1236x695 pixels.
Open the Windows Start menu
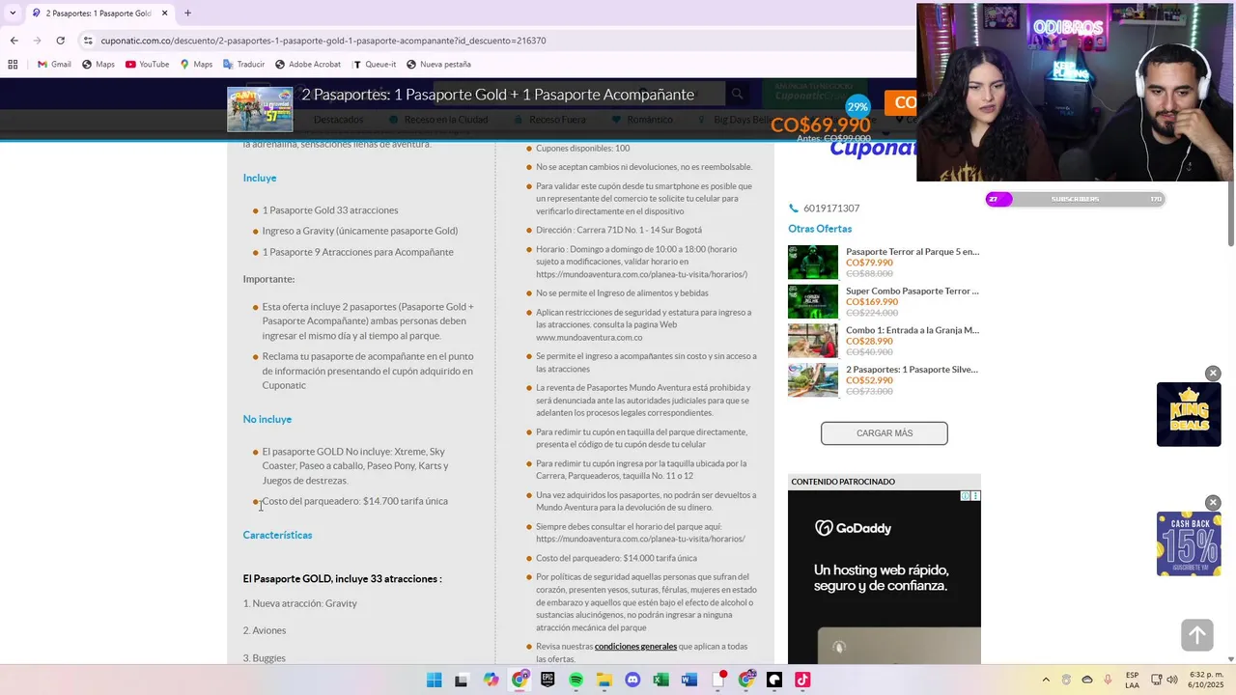click(435, 680)
